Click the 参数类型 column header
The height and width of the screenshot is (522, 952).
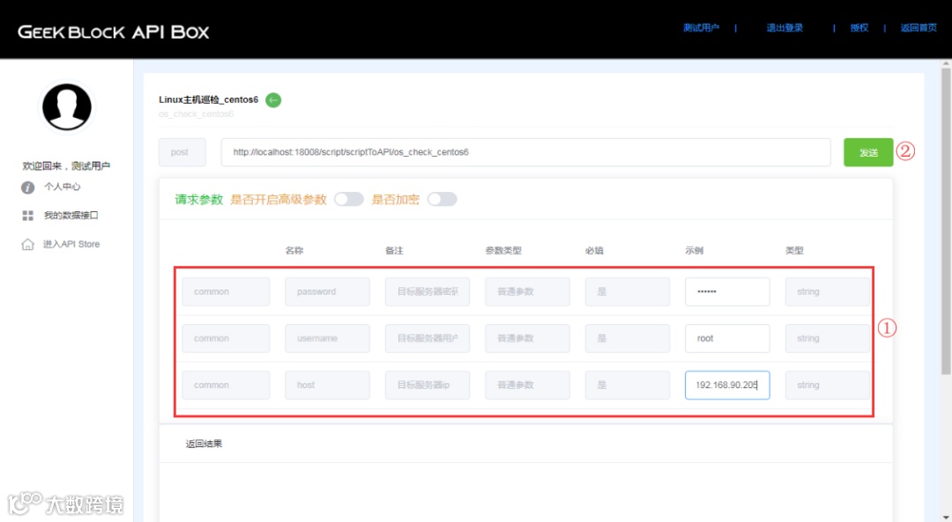503,250
